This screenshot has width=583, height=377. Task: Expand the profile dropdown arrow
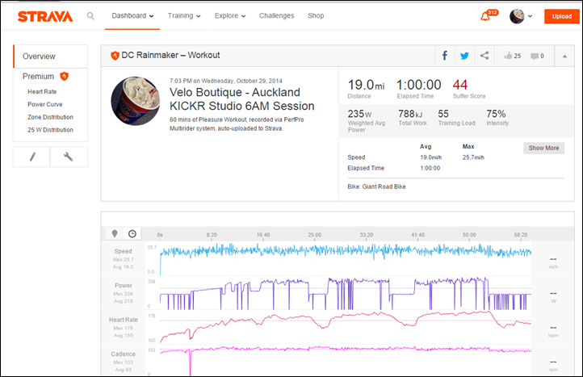click(531, 16)
